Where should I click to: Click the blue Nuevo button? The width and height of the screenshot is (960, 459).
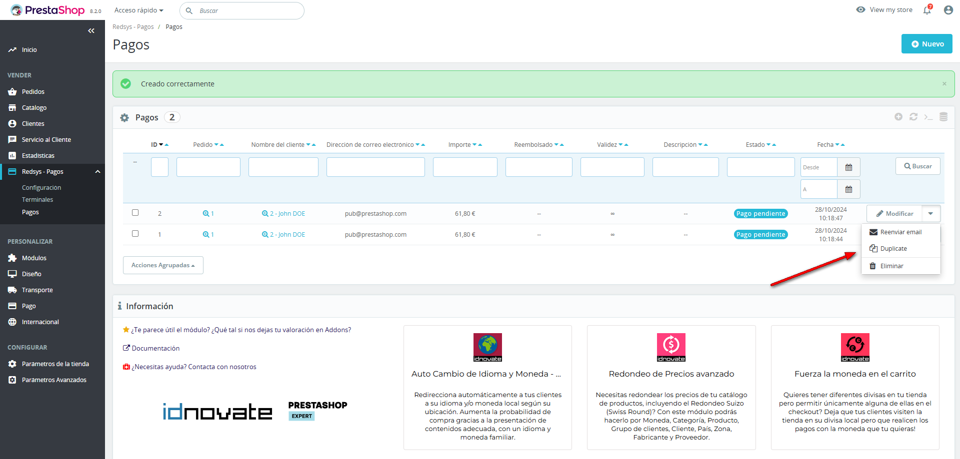pos(926,44)
